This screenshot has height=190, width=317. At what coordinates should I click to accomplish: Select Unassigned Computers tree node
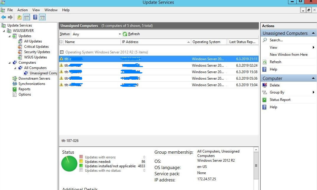click(x=43, y=73)
